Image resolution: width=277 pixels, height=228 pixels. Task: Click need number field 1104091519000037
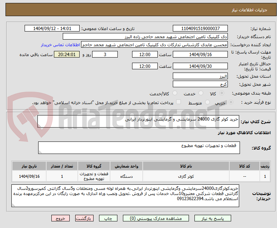point(200,29)
